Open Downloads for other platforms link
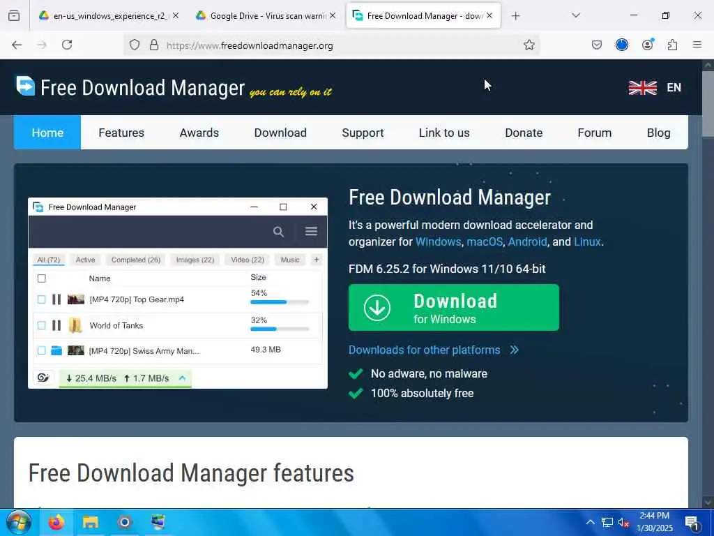 click(434, 350)
